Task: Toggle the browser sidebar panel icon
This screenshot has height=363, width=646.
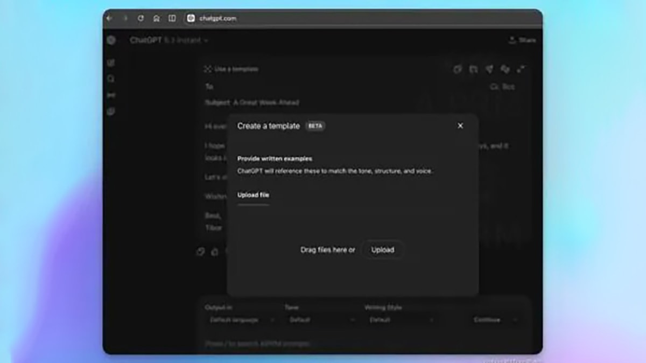Action: [172, 18]
